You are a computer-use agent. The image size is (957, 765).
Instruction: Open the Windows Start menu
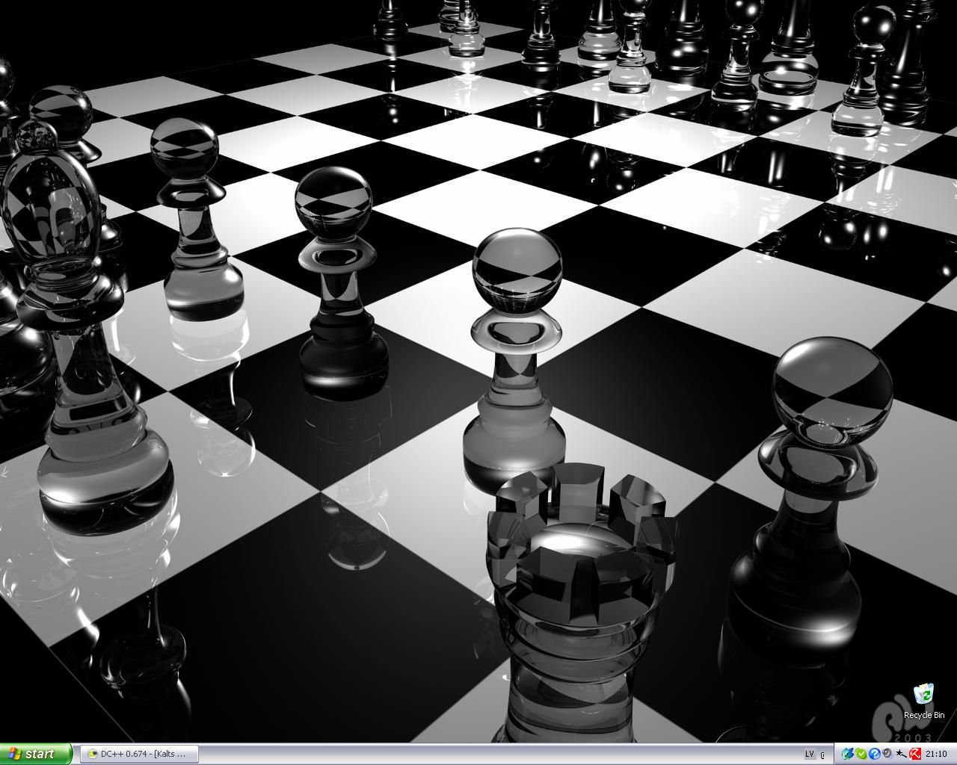[x=36, y=754]
